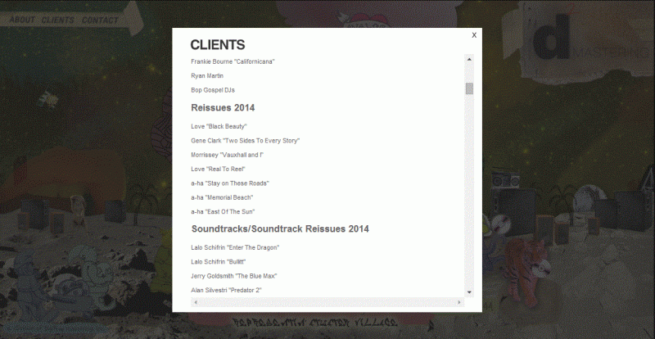Screen dimensions: 655x339
Task: Click the CLIENTS heading
Action: [x=218, y=45]
